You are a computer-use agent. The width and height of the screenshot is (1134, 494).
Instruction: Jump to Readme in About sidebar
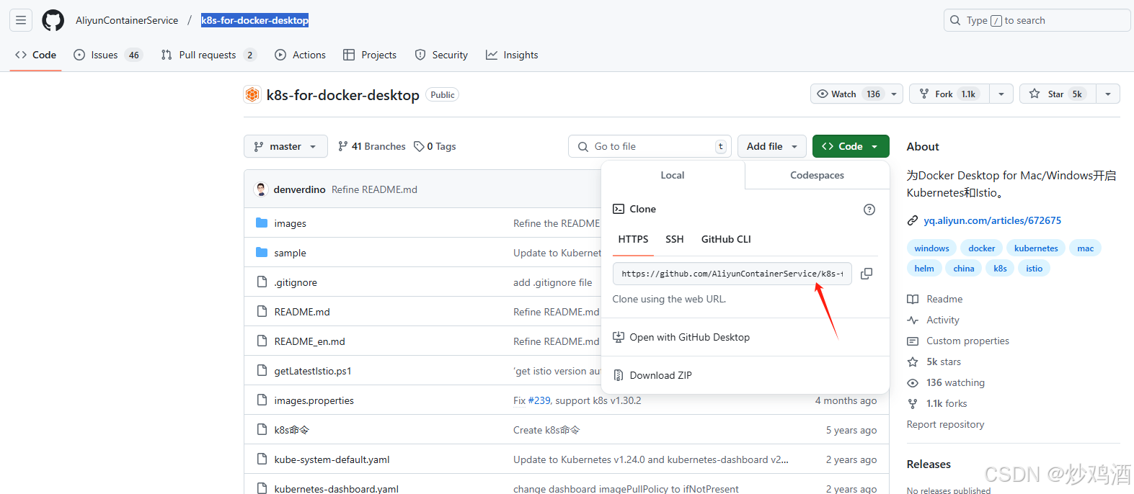point(935,299)
